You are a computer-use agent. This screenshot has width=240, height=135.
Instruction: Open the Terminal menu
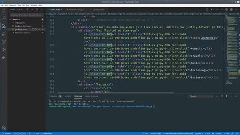tap(34, 5)
